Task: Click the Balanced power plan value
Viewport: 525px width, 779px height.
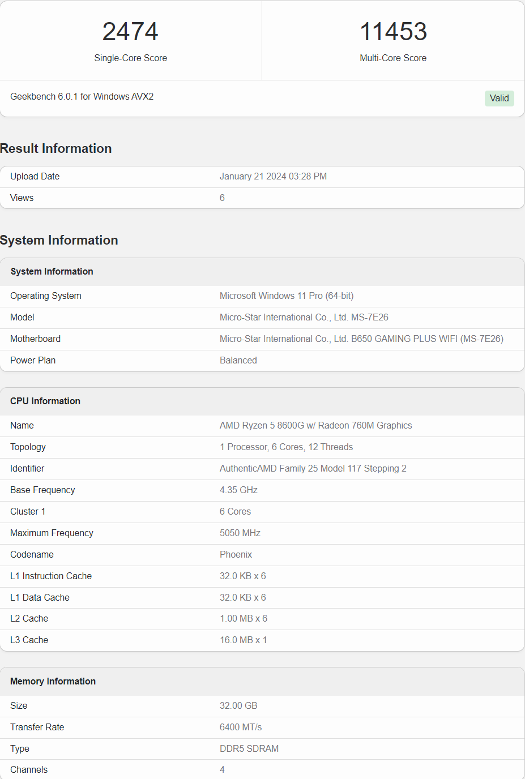Action: point(238,361)
